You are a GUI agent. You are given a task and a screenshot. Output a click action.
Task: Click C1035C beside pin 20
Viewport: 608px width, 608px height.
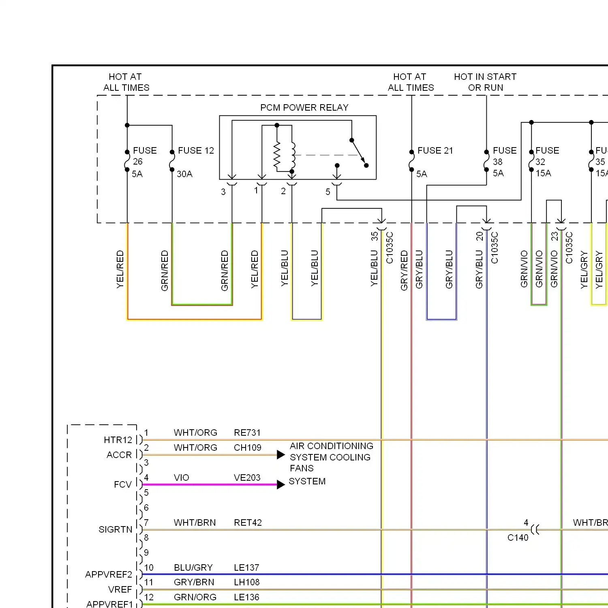(495, 247)
